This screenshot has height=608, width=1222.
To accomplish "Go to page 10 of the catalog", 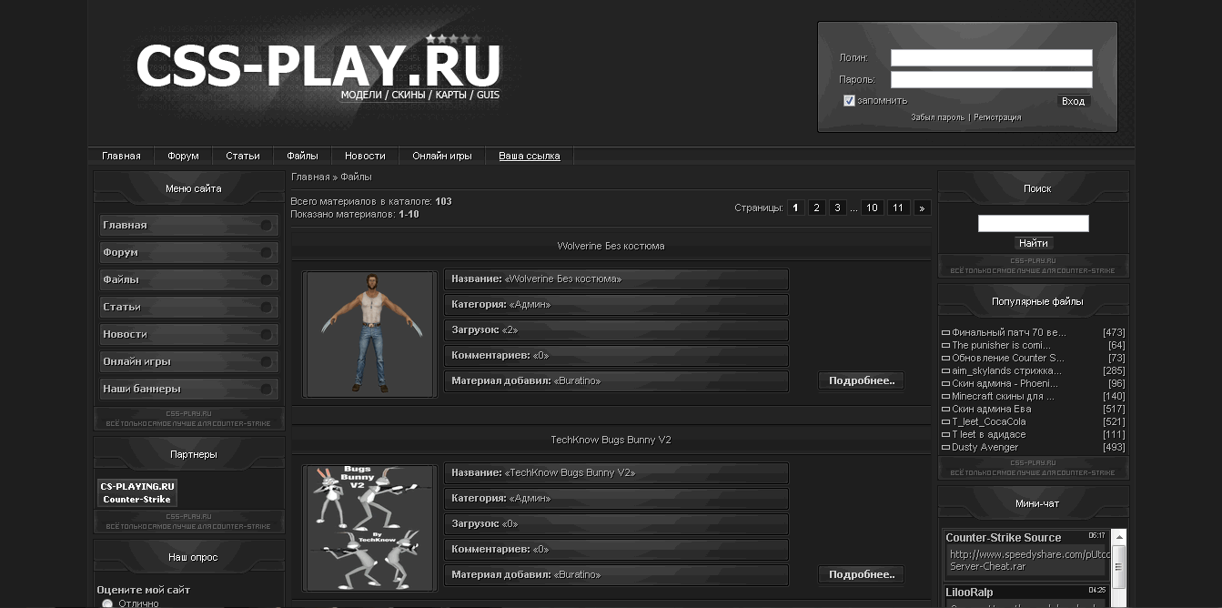I will click(872, 208).
